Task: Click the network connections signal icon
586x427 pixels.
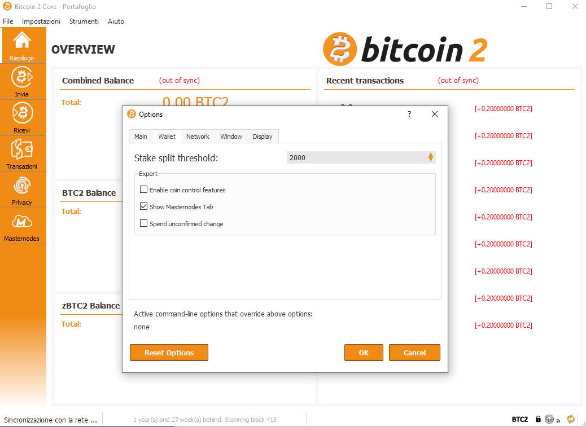Action: click(x=558, y=420)
